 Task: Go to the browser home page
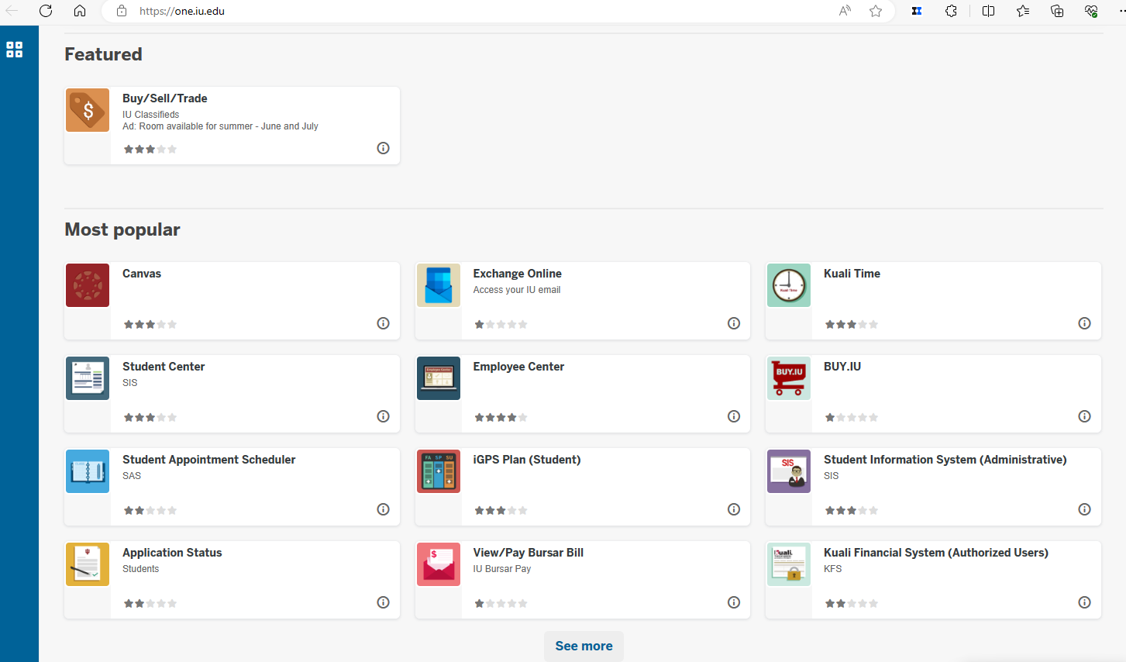pos(80,11)
